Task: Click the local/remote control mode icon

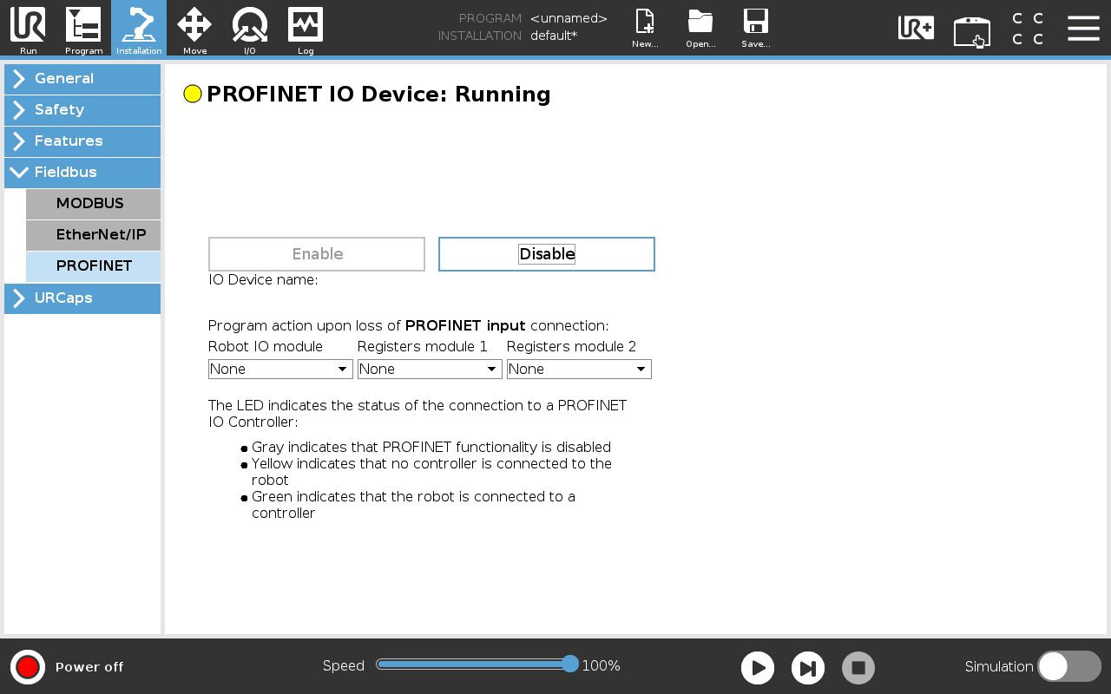Action: (x=972, y=31)
